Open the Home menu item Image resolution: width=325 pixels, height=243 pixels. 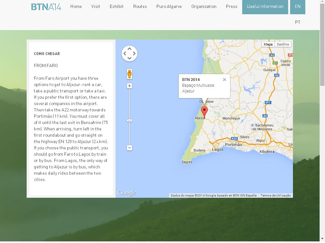76,7
